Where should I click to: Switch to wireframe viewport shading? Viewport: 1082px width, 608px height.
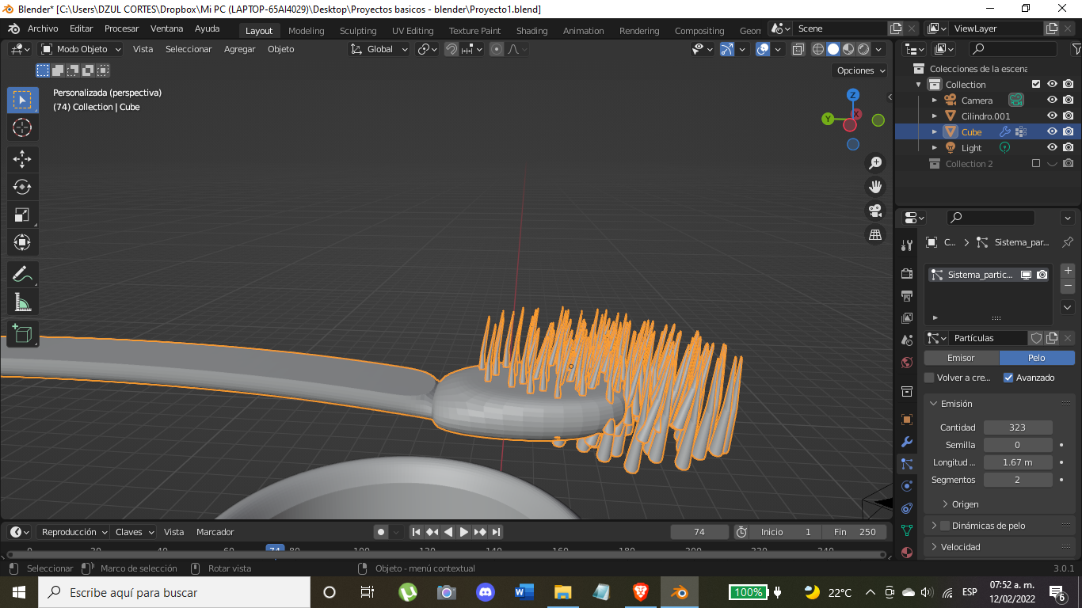[x=818, y=49]
